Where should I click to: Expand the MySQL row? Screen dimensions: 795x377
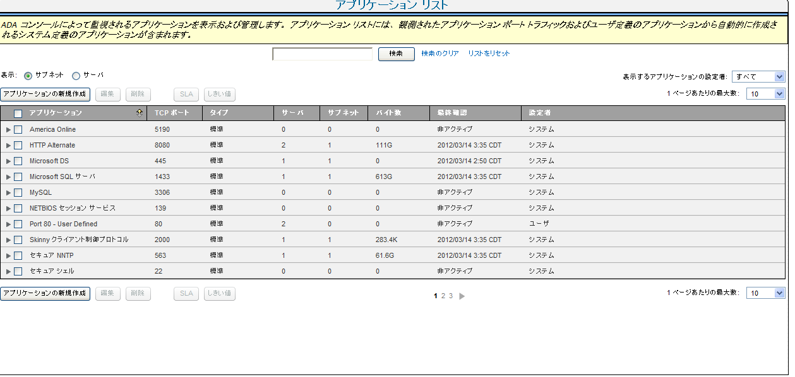(x=8, y=192)
